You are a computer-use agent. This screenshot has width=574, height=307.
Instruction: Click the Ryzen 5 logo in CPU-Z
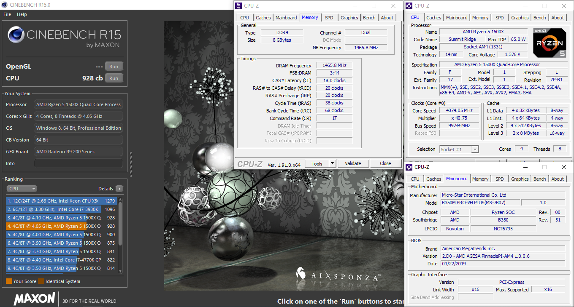pyautogui.click(x=549, y=43)
